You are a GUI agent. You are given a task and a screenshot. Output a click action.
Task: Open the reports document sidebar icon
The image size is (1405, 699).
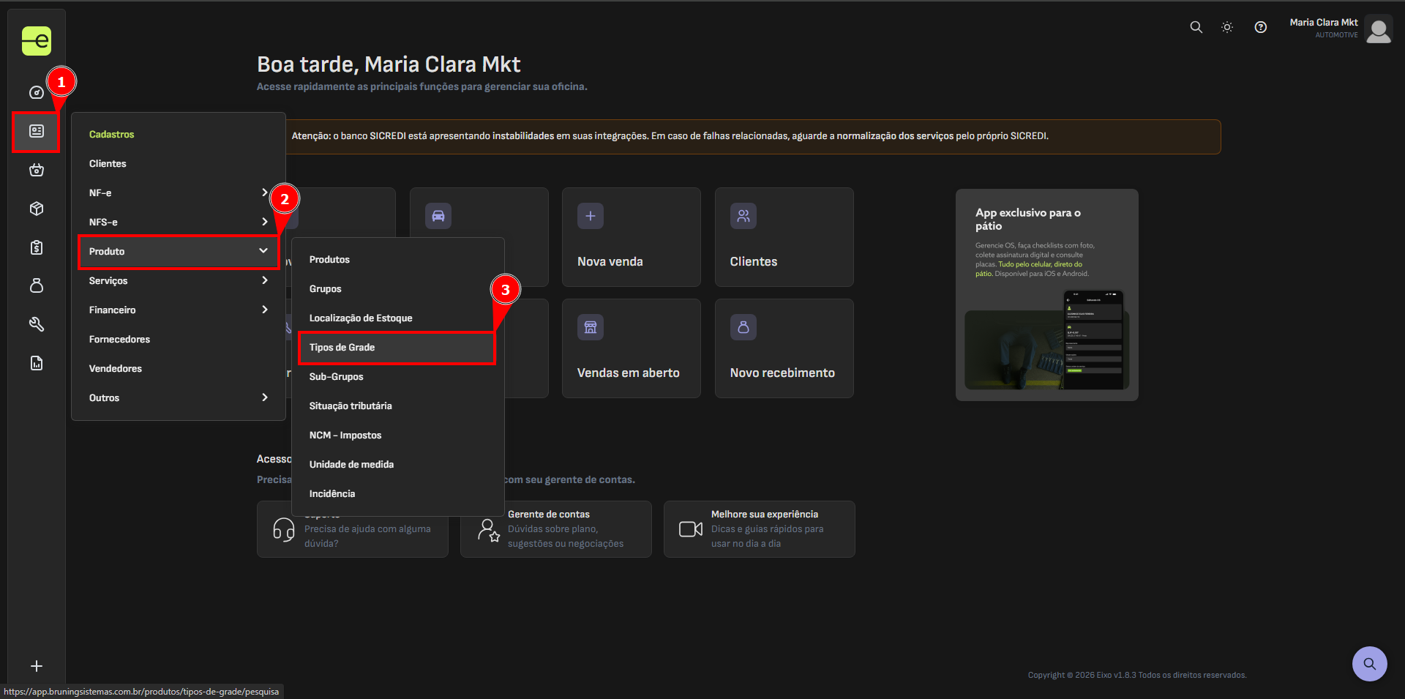pos(37,363)
